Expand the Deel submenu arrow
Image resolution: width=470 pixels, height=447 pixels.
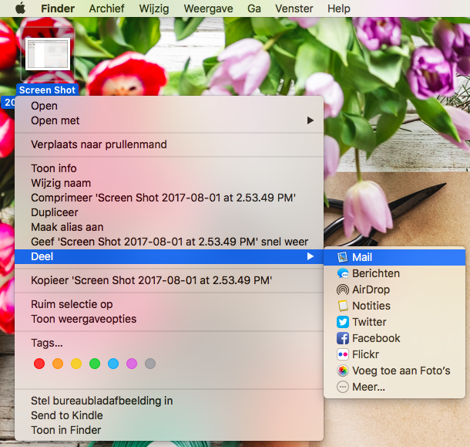click(311, 256)
